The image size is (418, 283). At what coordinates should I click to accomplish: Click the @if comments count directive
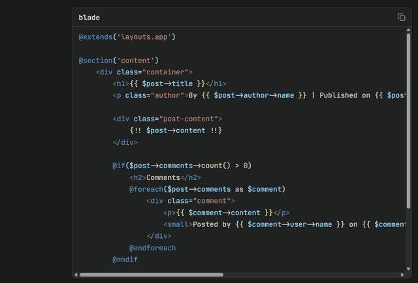[182, 166]
